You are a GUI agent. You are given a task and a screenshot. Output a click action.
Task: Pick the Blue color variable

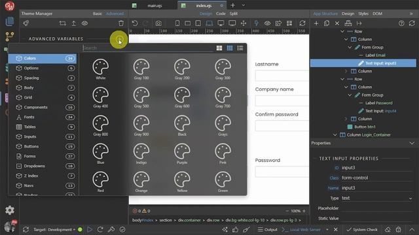tap(101, 154)
